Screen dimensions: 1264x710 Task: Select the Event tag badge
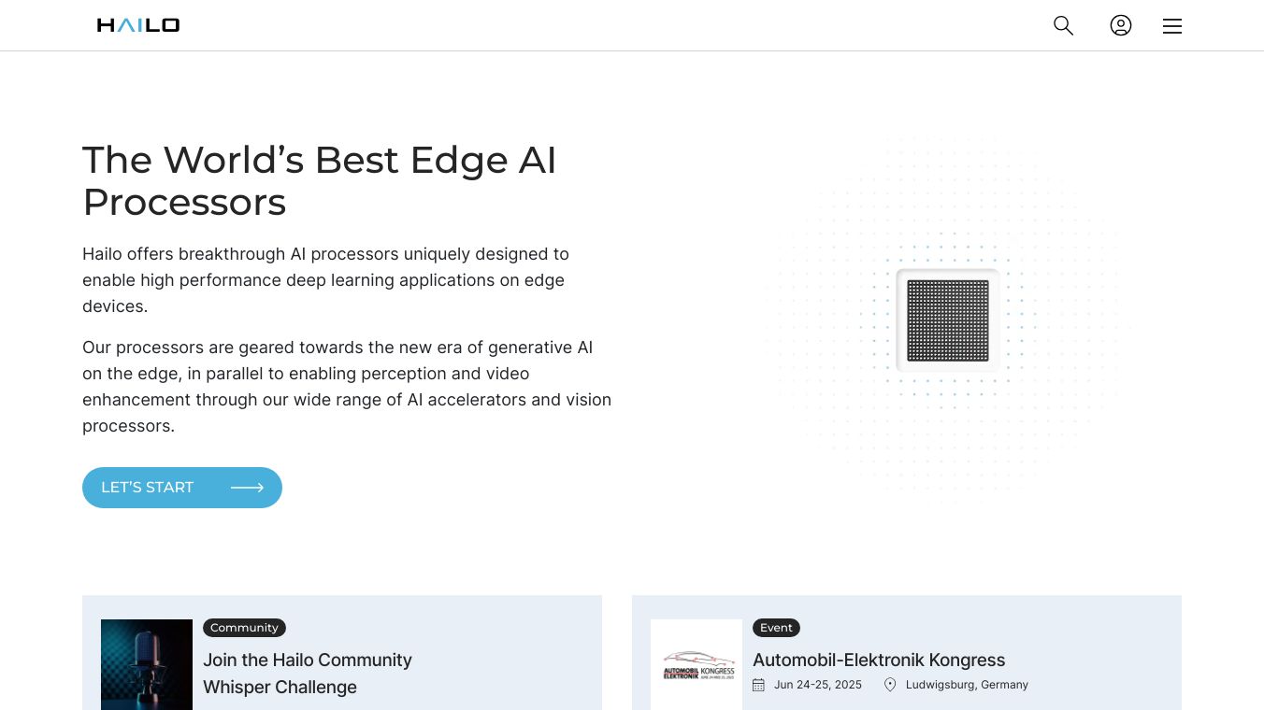pos(776,628)
